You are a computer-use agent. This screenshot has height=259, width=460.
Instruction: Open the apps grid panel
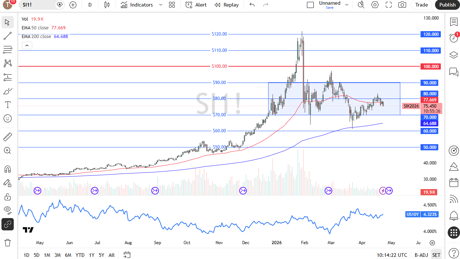coord(453,233)
